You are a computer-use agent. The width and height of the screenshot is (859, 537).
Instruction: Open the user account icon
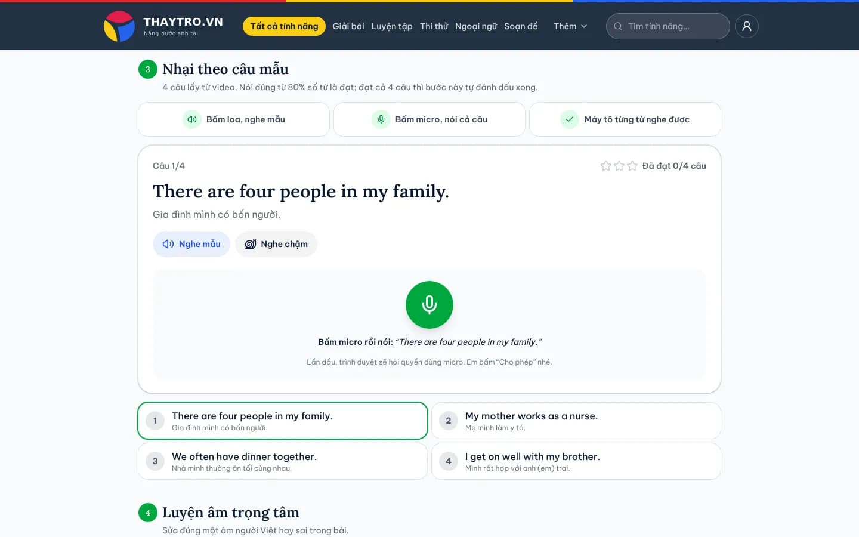pos(746,26)
